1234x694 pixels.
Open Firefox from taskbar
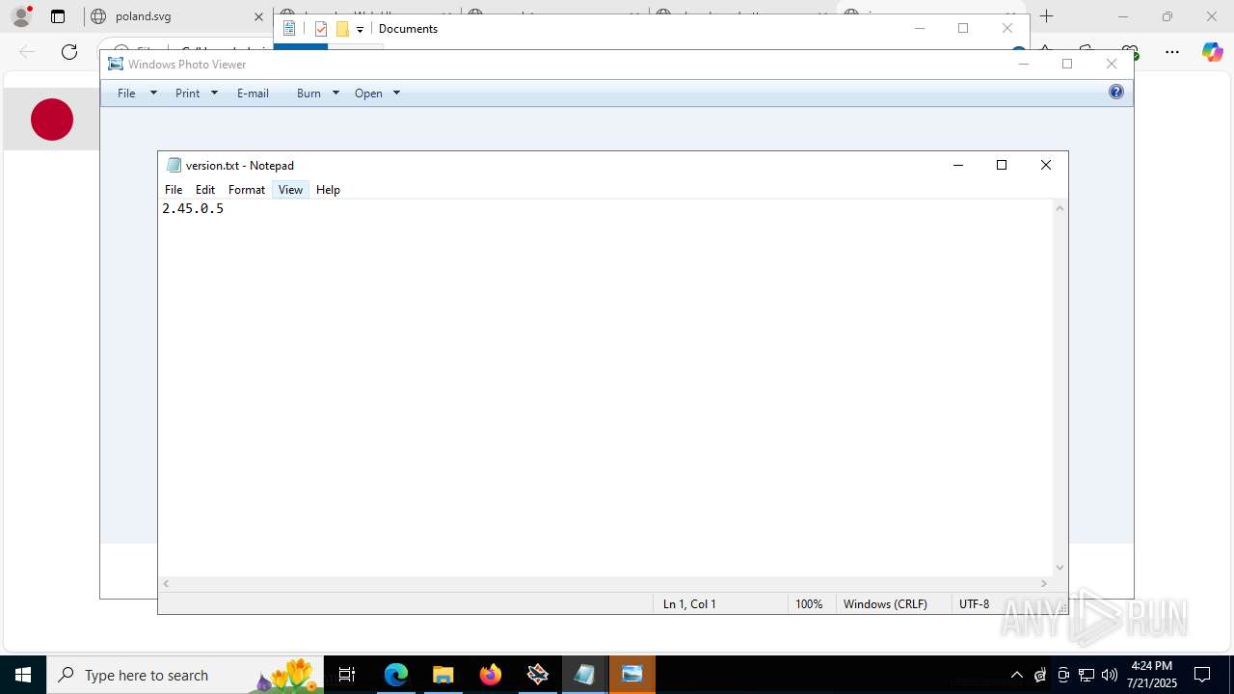click(x=491, y=675)
